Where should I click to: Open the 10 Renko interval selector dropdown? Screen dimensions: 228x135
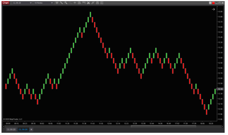coord(43,3)
